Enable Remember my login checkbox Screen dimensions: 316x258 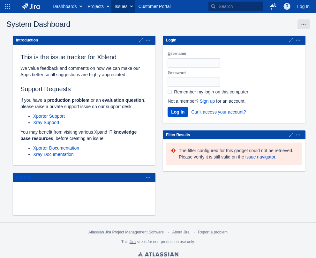170,92
